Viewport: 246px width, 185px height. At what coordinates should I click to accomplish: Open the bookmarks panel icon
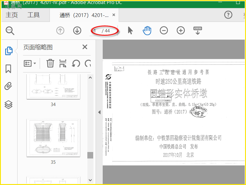[x=8, y=69]
